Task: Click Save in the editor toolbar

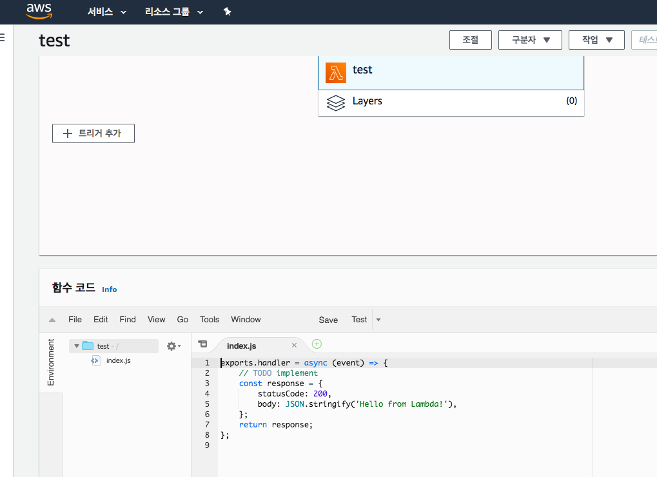Action: pos(328,320)
